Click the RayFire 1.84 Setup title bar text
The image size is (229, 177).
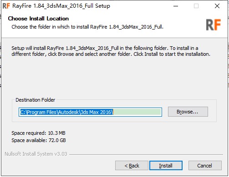tap(61, 6)
